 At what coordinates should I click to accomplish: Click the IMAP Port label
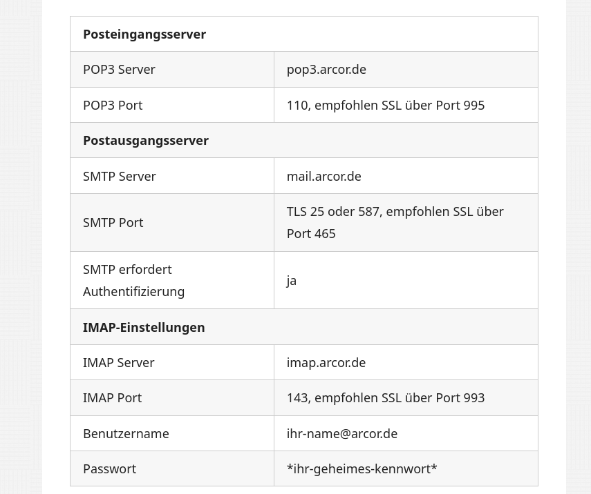[112, 398]
